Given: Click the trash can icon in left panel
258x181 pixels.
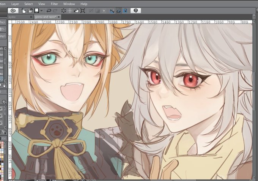Looking at the screenshot, I should (x=5, y=85).
